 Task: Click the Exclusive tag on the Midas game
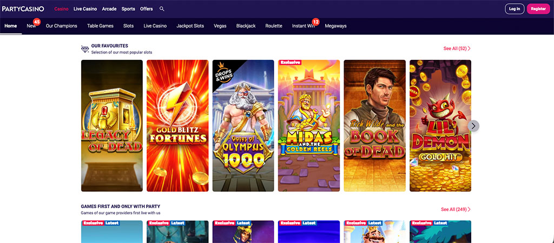pos(290,63)
